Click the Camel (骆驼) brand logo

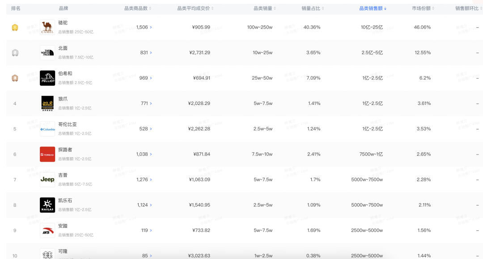pos(47,27)
